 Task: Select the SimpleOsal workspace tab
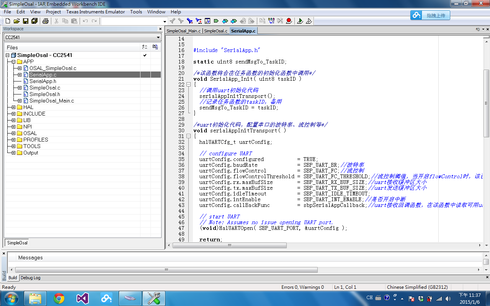17,243
